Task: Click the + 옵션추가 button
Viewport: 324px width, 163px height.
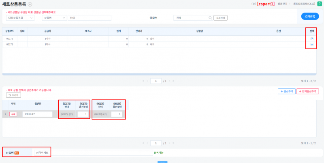Action: pyautogui.click(x=287, y=91)
